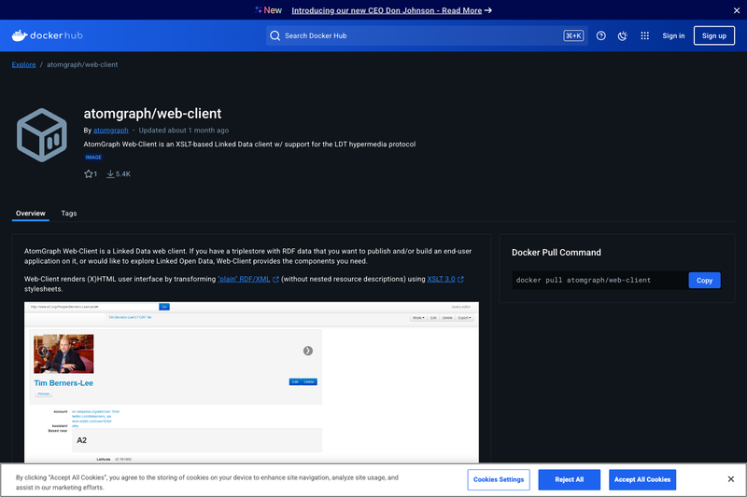
Task: Close the cookie consent banner
Action: [x=731, y=479]
